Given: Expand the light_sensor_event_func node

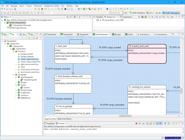Looking at the screenshot, I should tap(16, 64).
